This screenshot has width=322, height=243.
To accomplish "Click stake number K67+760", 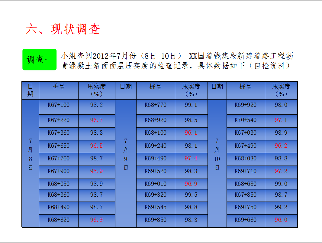I will click(59, 159).
